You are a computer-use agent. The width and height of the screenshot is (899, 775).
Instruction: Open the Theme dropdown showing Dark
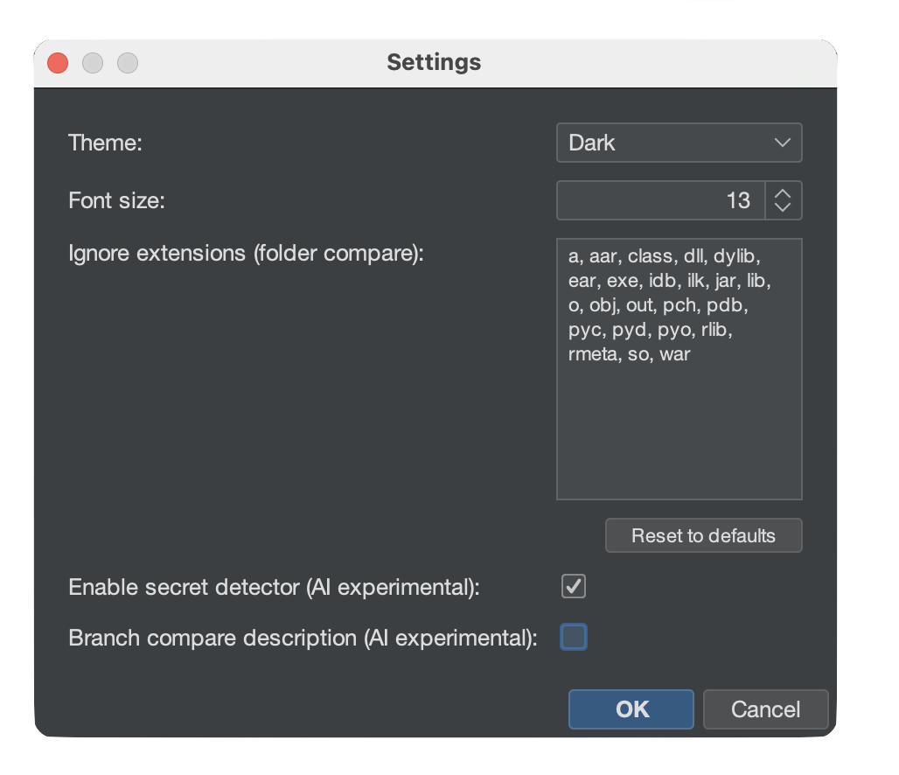tap(665, 143)
